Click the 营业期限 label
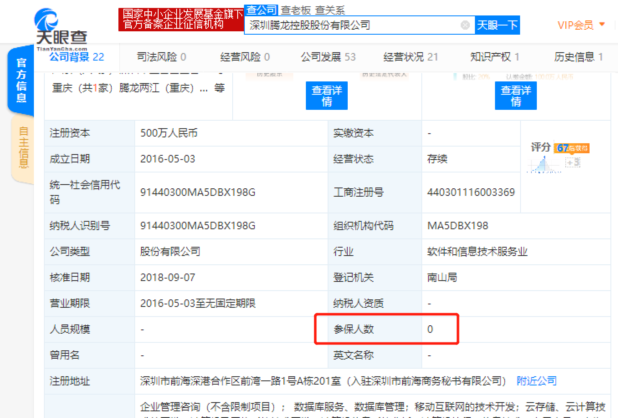This screenshot has width=618, height=418. click(x=70, y=303)
